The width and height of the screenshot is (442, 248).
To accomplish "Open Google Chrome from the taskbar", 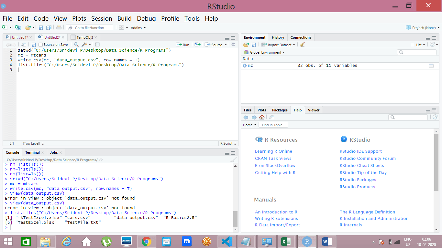I will click(147, 242).
